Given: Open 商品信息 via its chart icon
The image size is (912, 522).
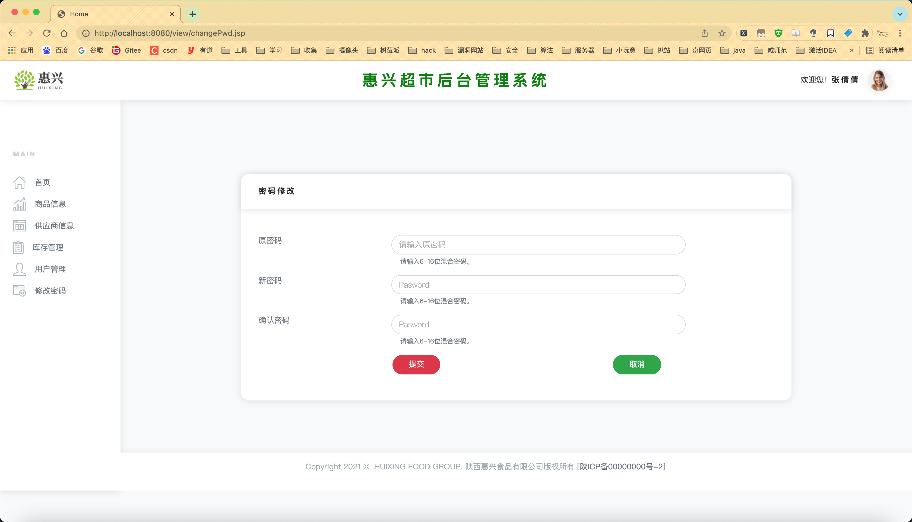Looking at the screenshot, I should 19,204.
